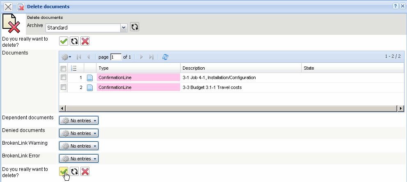Image resolution: width=407 pixels, height=182 pixels.
Task: Sort by the Type column header
Action: pyautogui.click(x=138, y=68)
